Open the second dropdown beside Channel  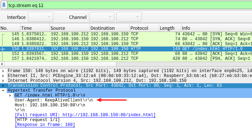tap(129, 17)
